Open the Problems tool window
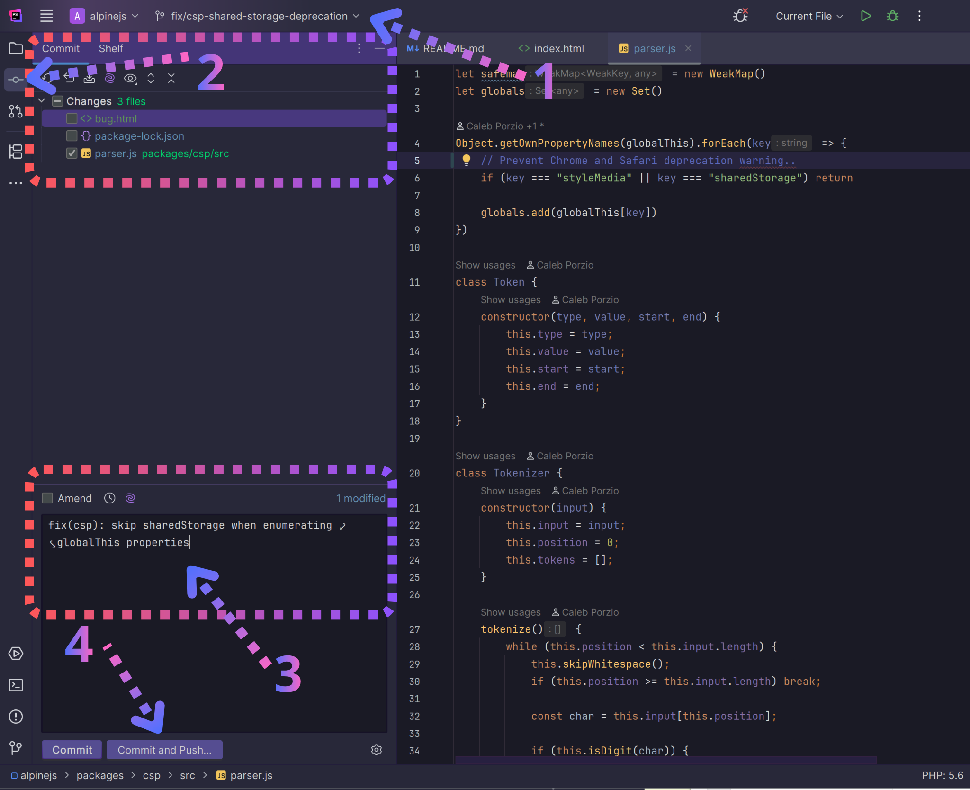Viewport: 970px width, 790px height. pyautogui.click(x=16, y=717)
